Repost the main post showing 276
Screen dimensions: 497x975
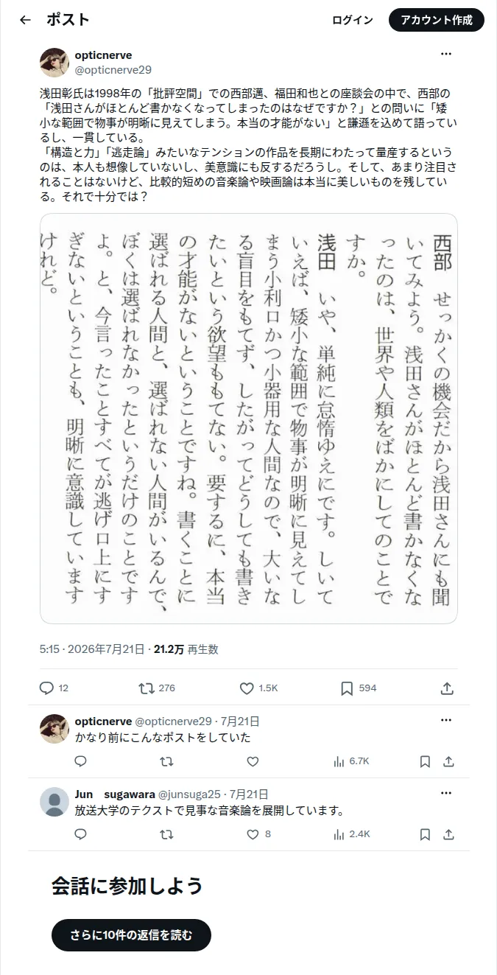pyautogui.click(x=158, y=688)
